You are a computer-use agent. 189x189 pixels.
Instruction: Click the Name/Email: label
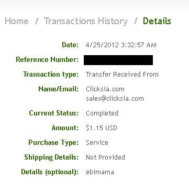tap(59, 89)
